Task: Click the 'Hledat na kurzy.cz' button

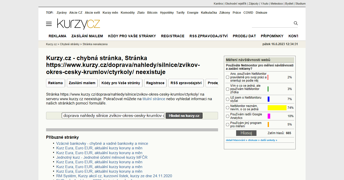Action: [x=184, y=116]
